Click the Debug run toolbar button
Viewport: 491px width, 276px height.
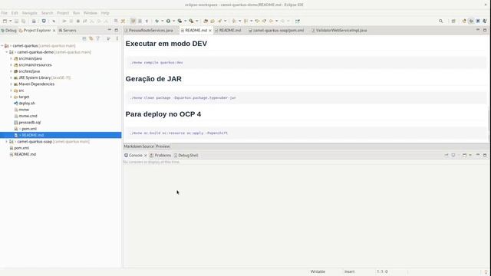pos(157,21)
